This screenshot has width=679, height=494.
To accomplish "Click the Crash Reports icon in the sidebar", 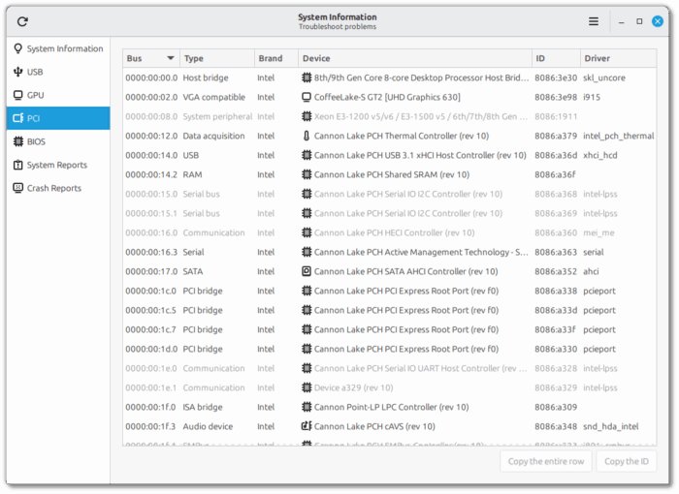I will (17, 188).
